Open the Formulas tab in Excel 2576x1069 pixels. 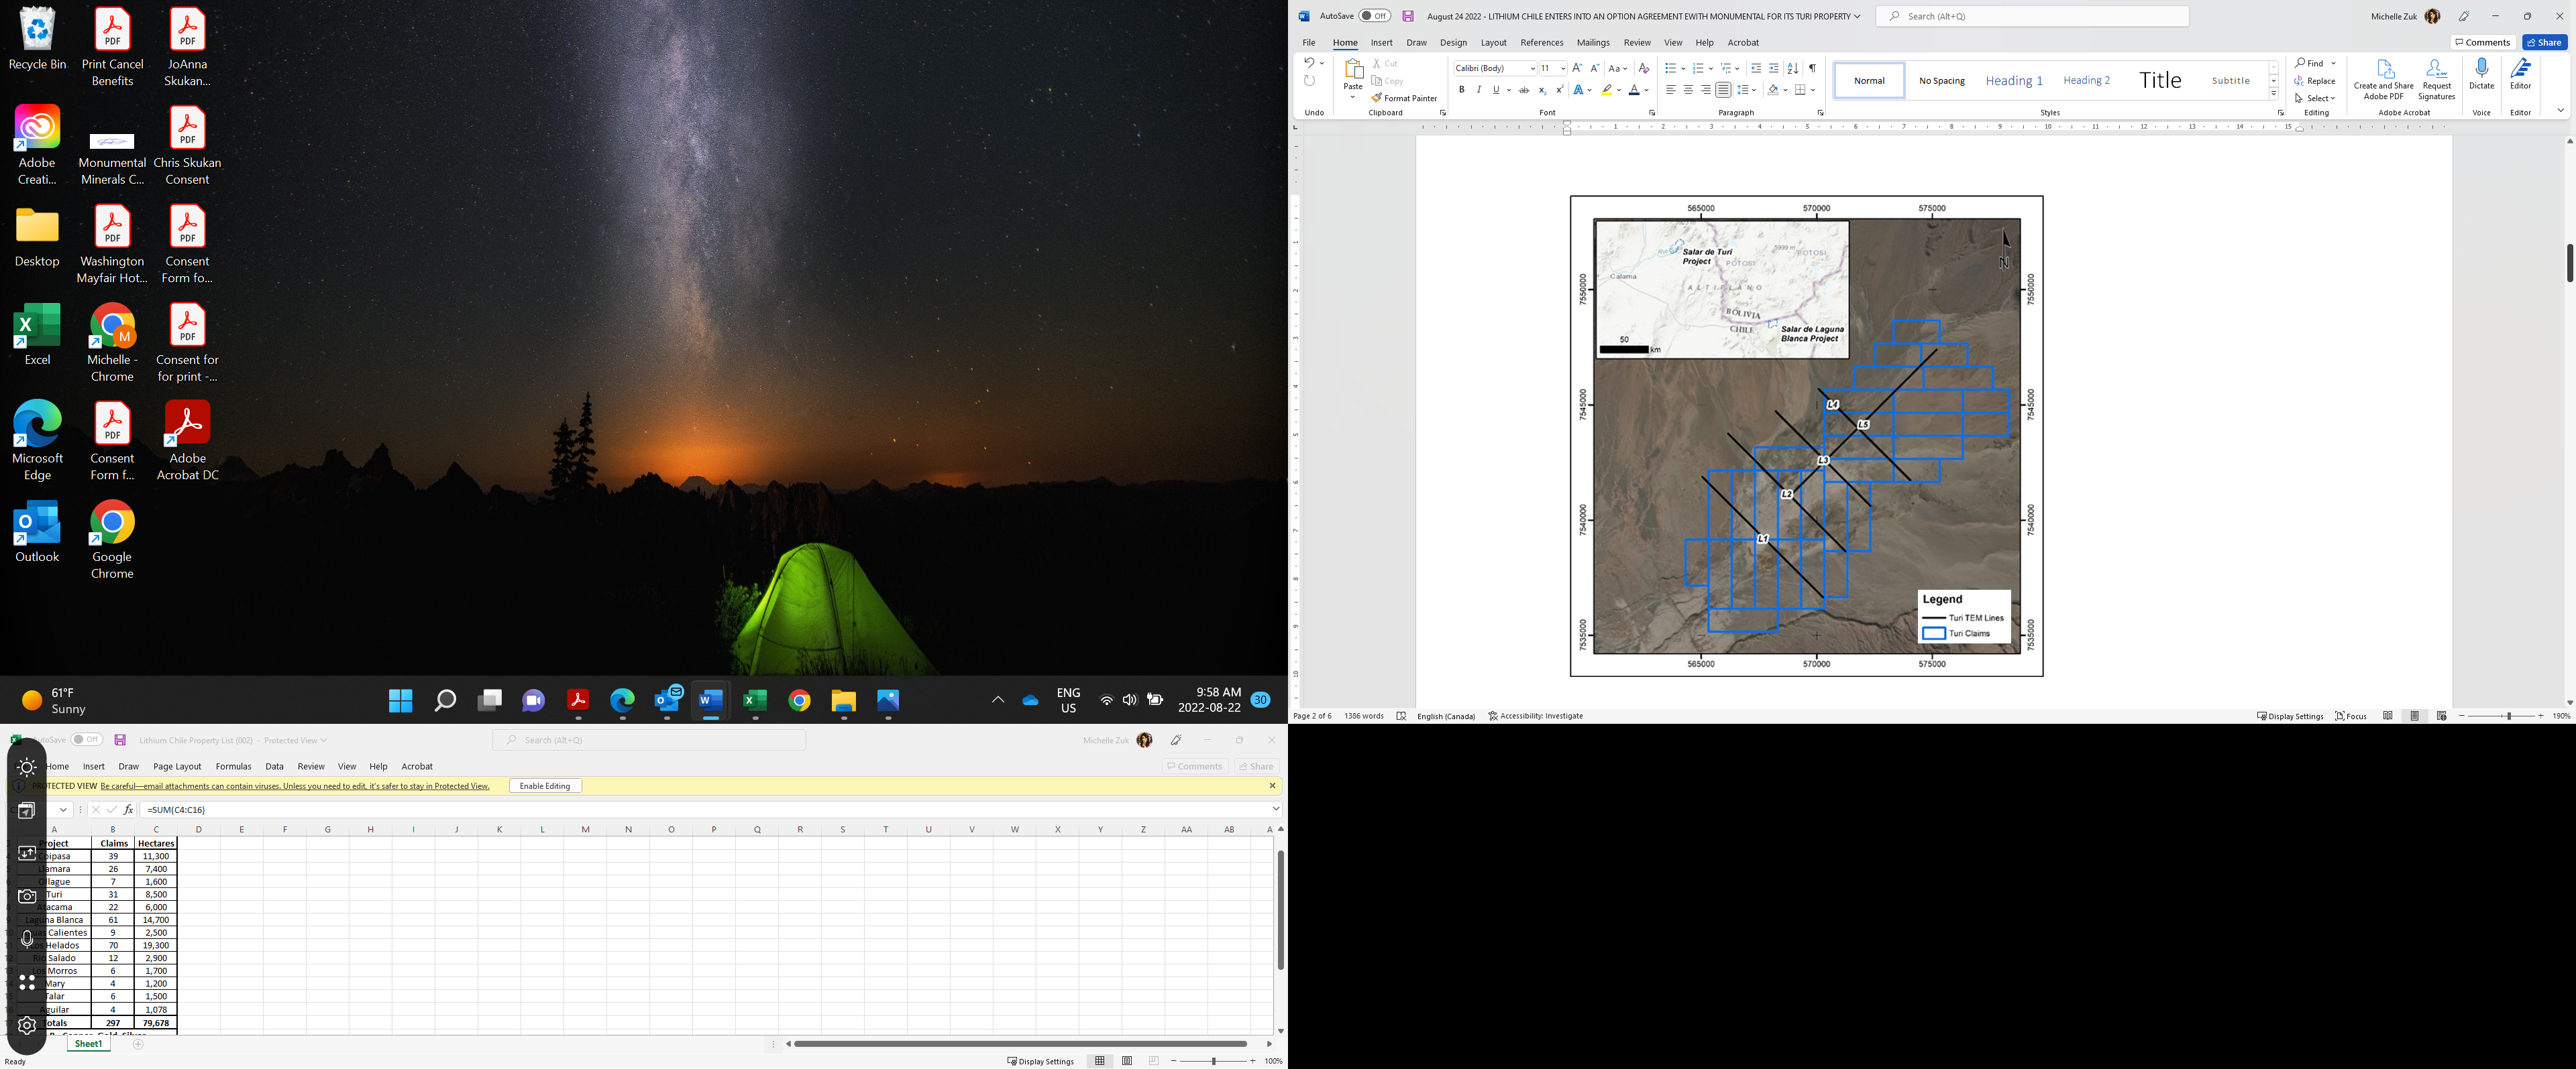point(233,766)
